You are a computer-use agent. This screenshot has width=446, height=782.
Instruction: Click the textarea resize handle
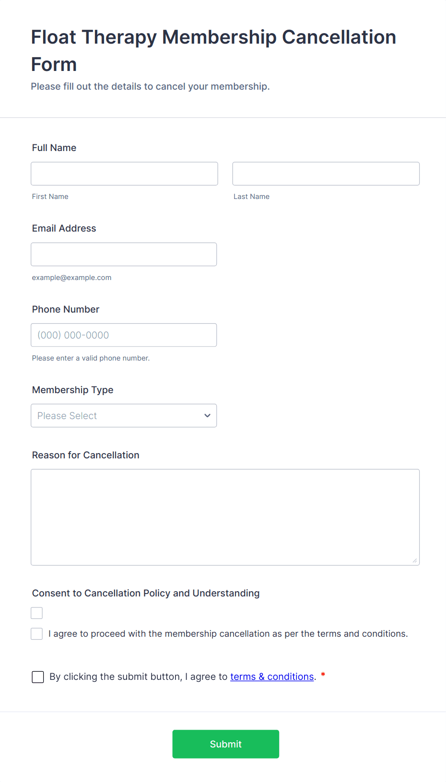point(415,560)
